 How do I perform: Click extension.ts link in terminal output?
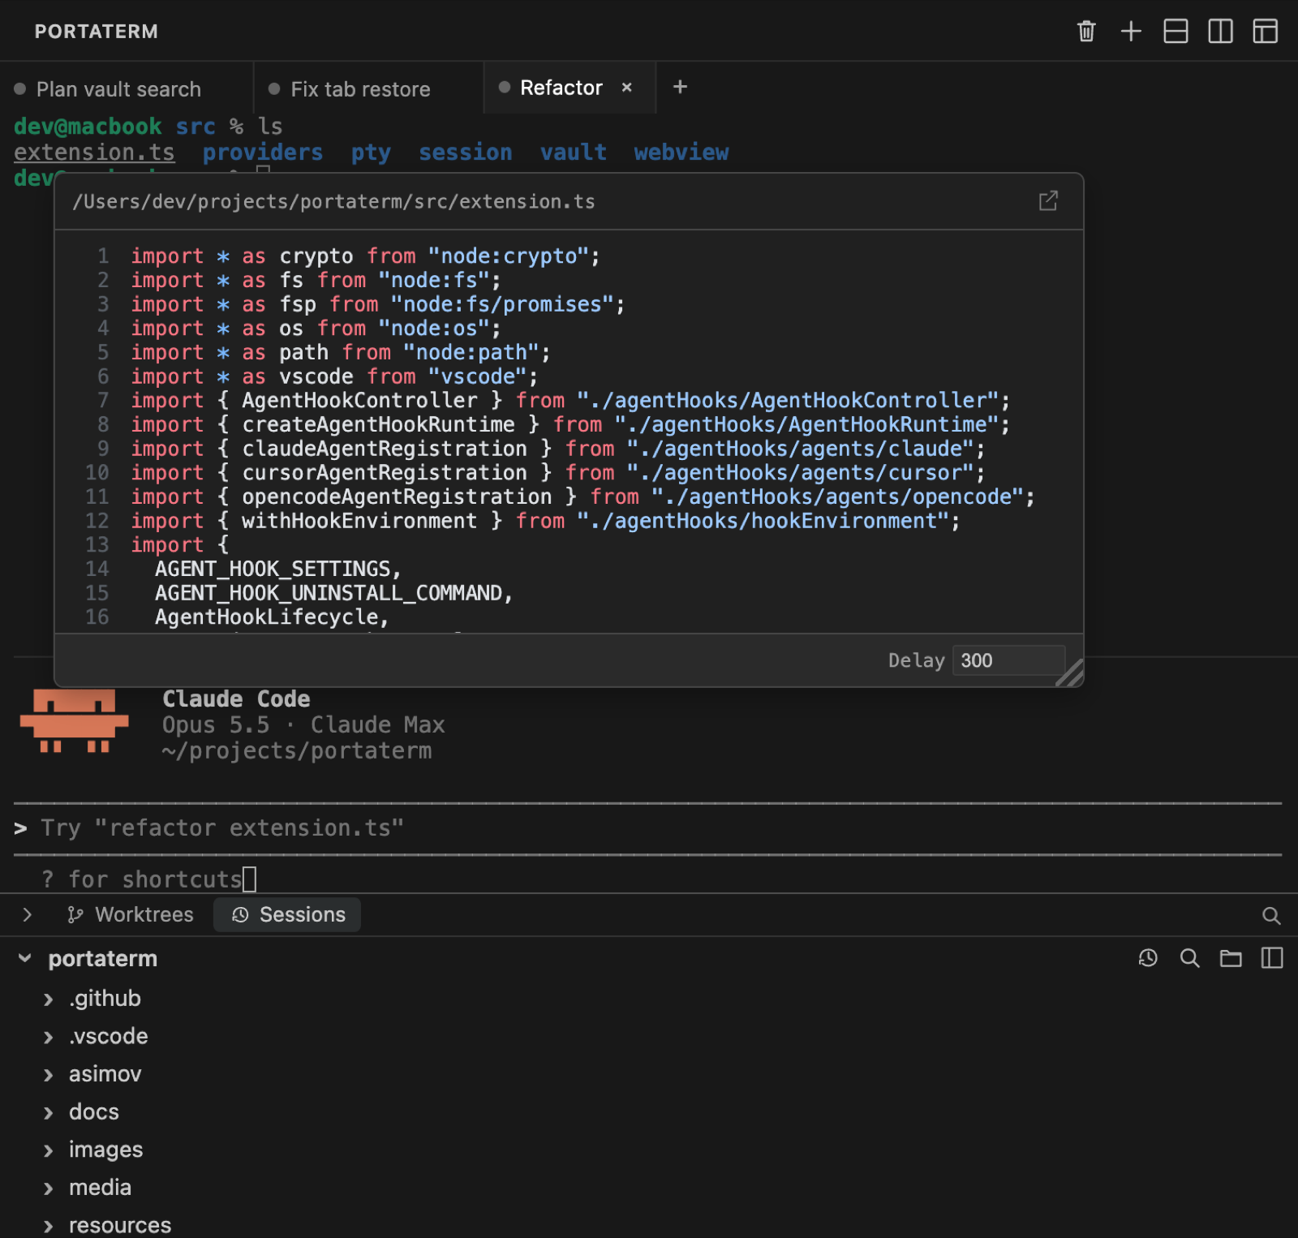94,153
